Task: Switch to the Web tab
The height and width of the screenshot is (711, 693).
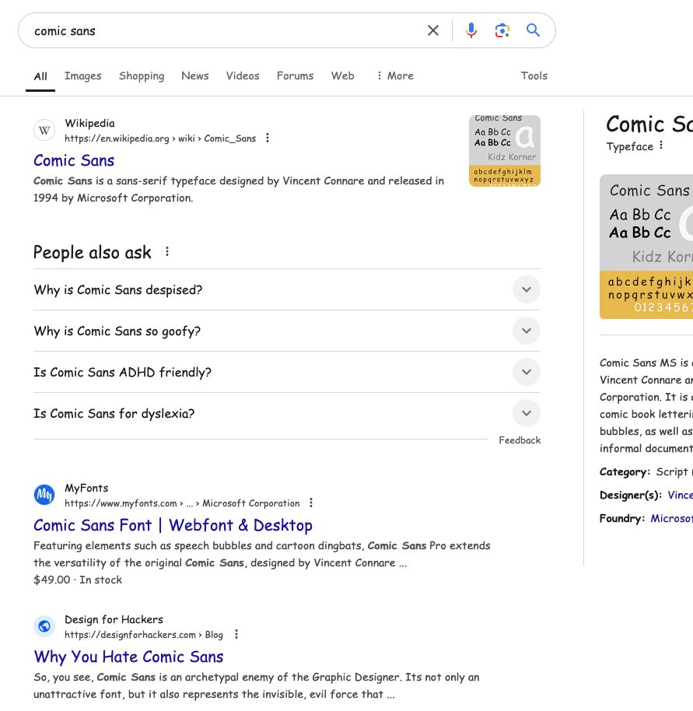Action: pos(343,75)
